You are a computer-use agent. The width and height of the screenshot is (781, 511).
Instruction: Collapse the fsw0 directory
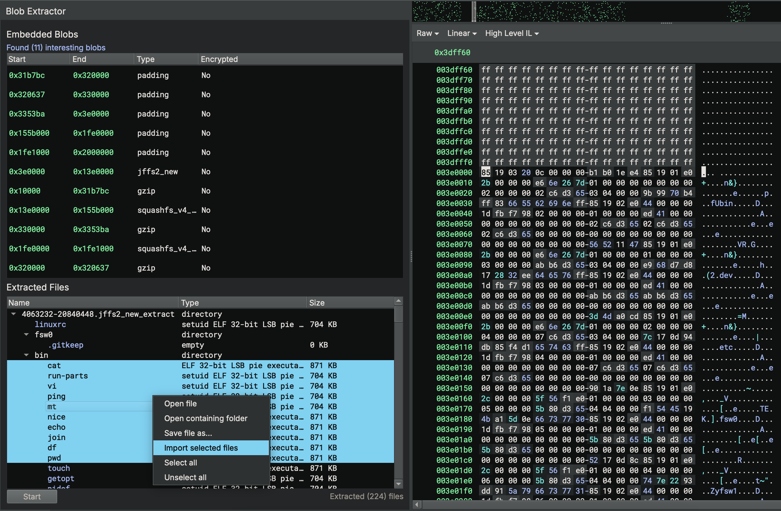pyautogui.click(x=26, y=334)
